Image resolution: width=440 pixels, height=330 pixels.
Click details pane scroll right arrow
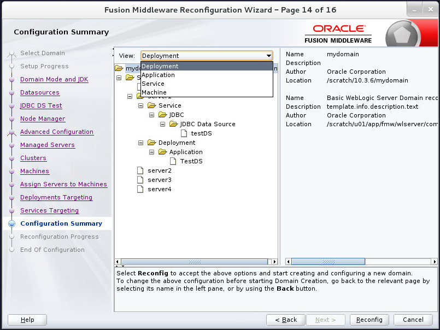(x=435, y=262)
